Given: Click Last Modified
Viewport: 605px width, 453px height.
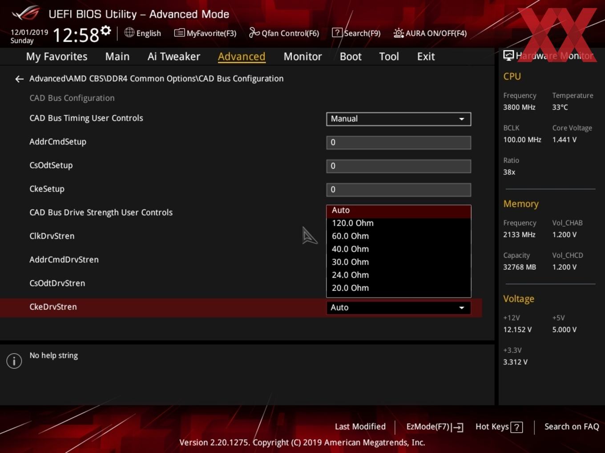Looking at the screenshot, I should point(360,427).
